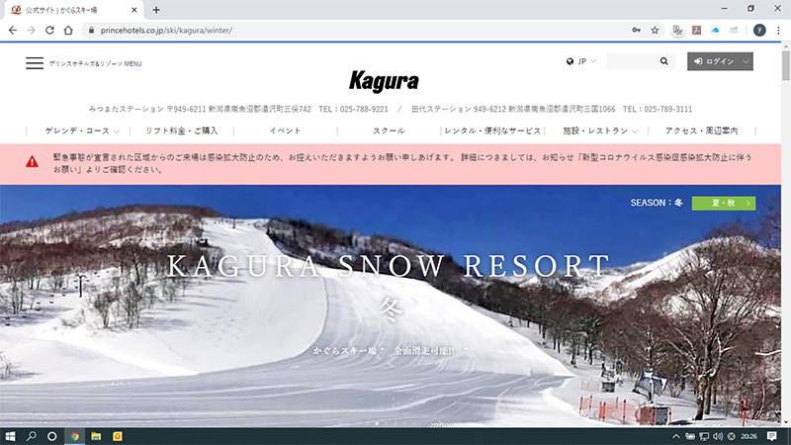Click the globe language icon
791x445 pixels.
point(571,61)
